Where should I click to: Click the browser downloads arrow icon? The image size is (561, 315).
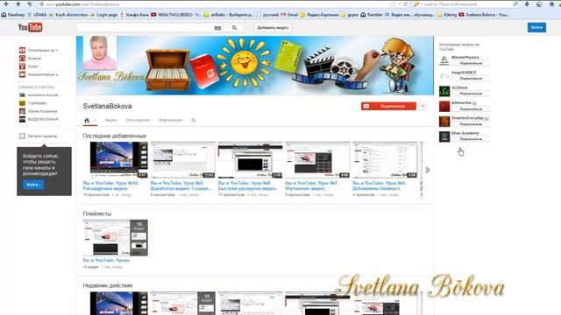tap(527, 4)
